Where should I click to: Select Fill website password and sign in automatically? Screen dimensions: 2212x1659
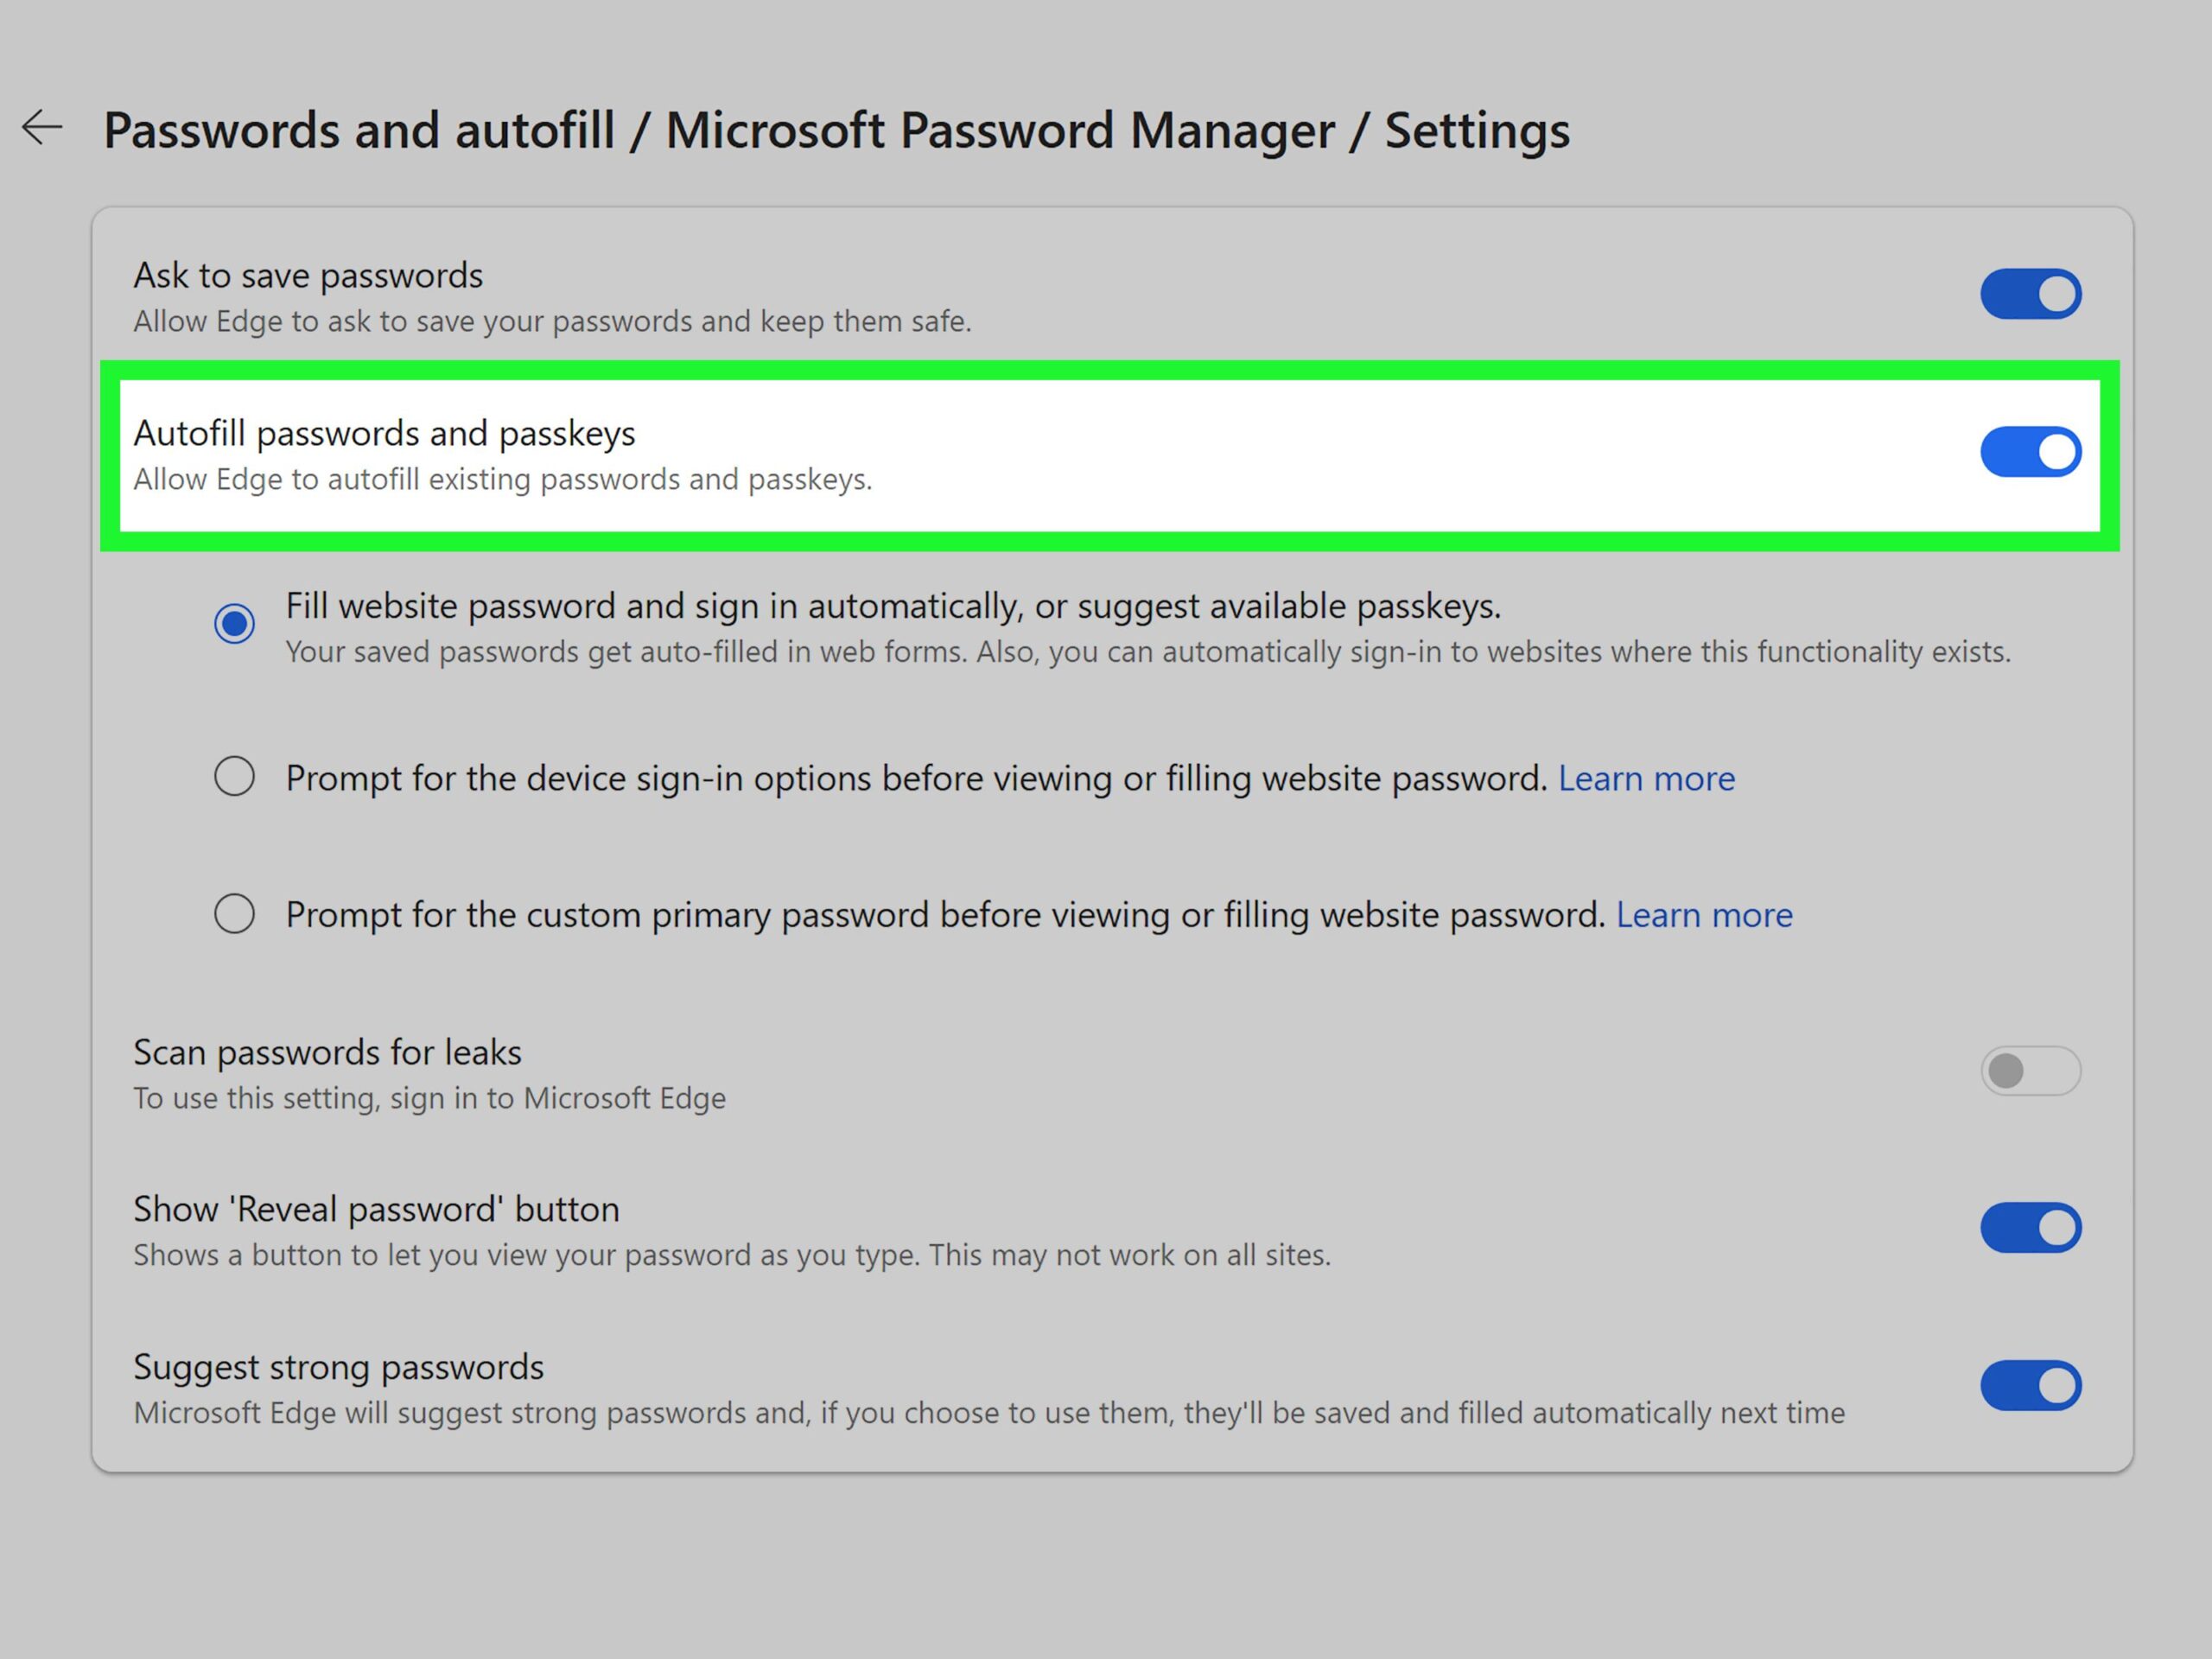[x=234, y=623]
